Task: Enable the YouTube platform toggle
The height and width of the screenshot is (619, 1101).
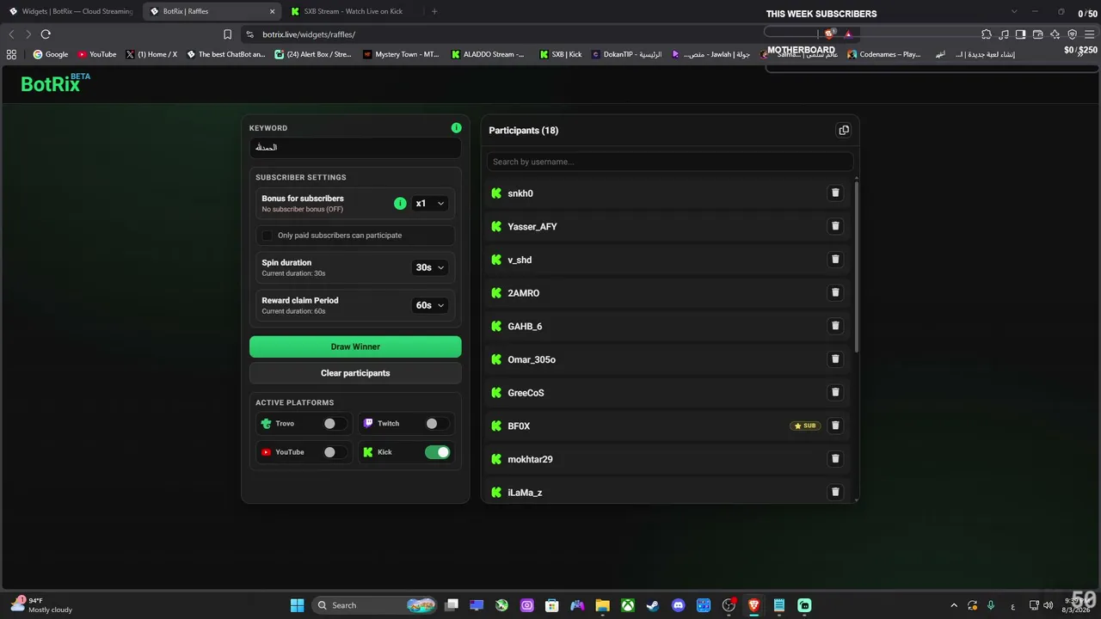Action: pos(334,452)
